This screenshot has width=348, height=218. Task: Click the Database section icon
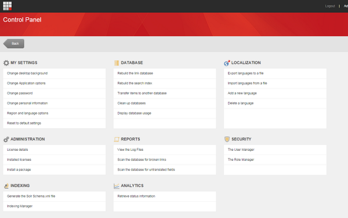117,63
